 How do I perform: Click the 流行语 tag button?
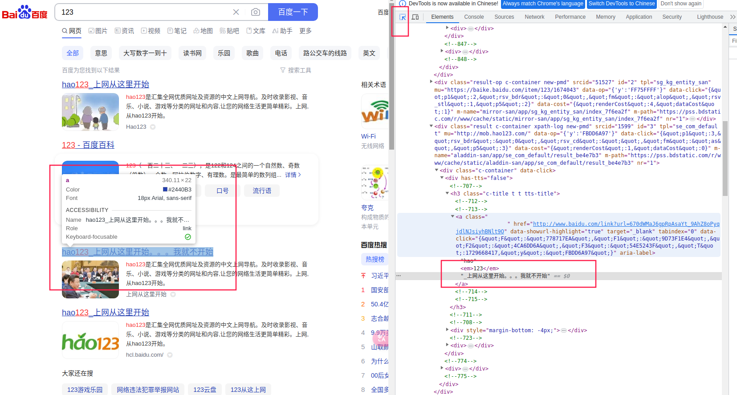[262, 191]
